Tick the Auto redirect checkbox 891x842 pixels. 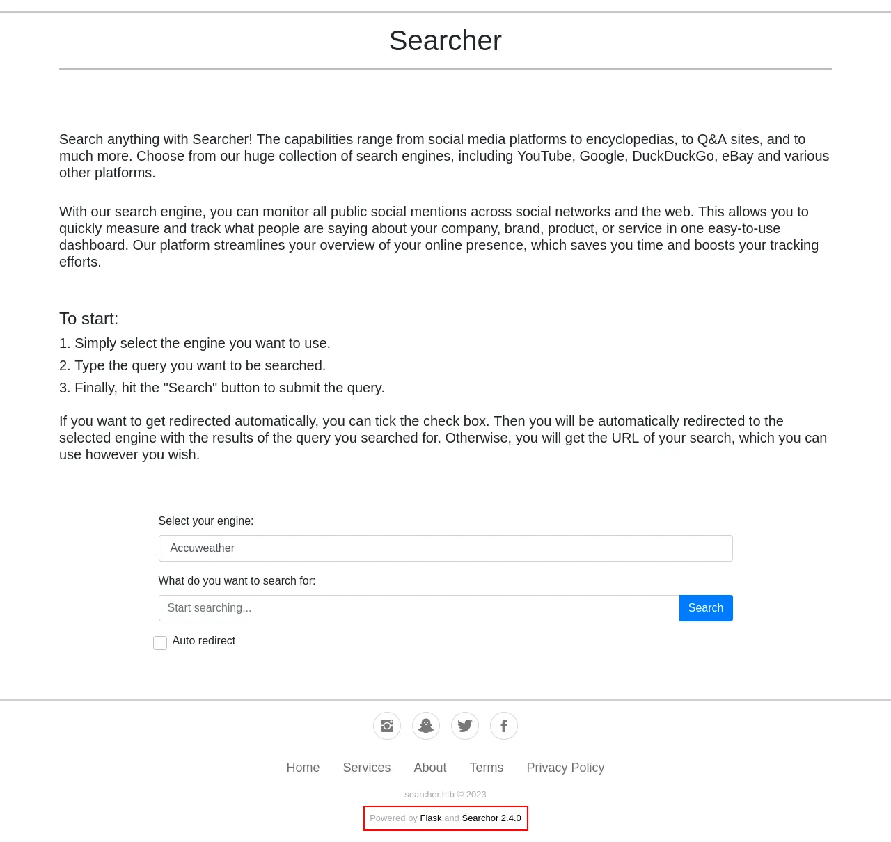click(x=160, y=643)
